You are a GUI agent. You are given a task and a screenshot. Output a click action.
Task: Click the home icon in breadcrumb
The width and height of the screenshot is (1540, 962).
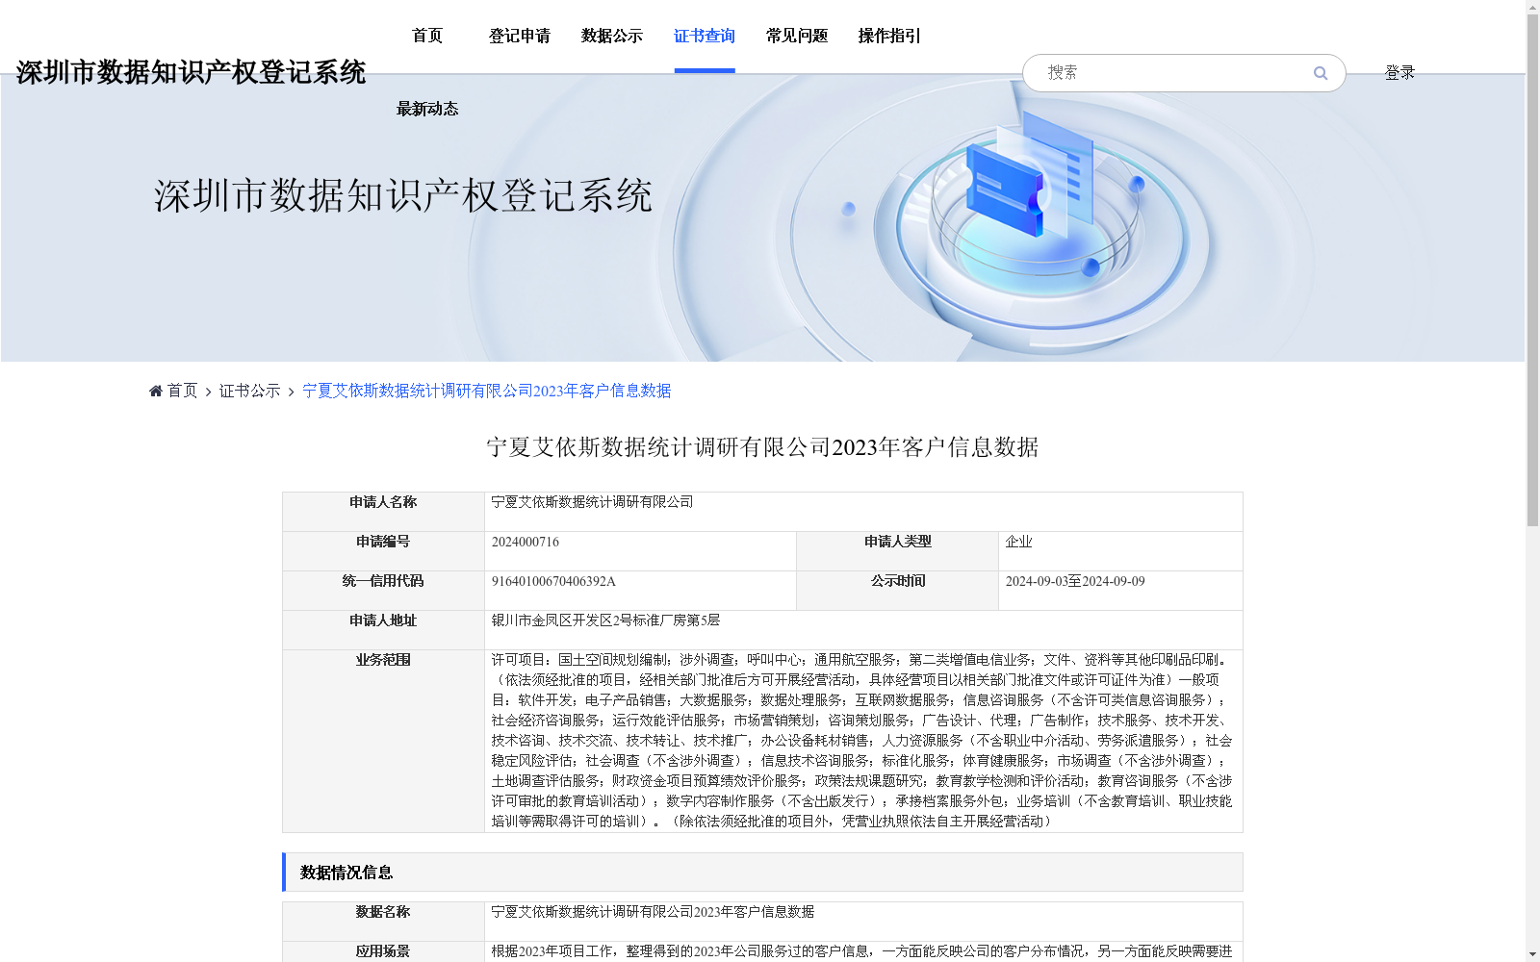point(156,391)
